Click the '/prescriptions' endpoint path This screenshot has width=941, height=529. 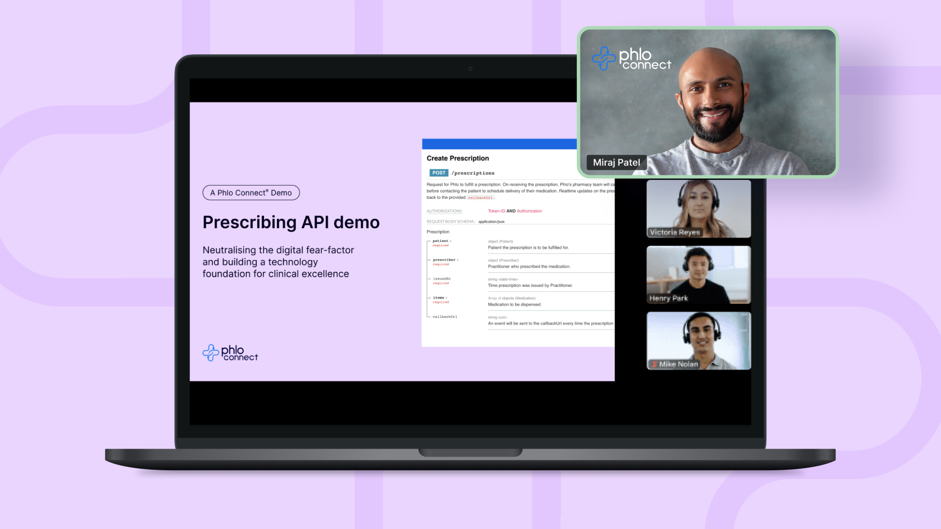click(x=473, y=173)
